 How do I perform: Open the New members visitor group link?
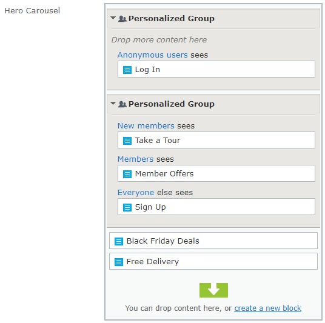[x=146, y=126]
